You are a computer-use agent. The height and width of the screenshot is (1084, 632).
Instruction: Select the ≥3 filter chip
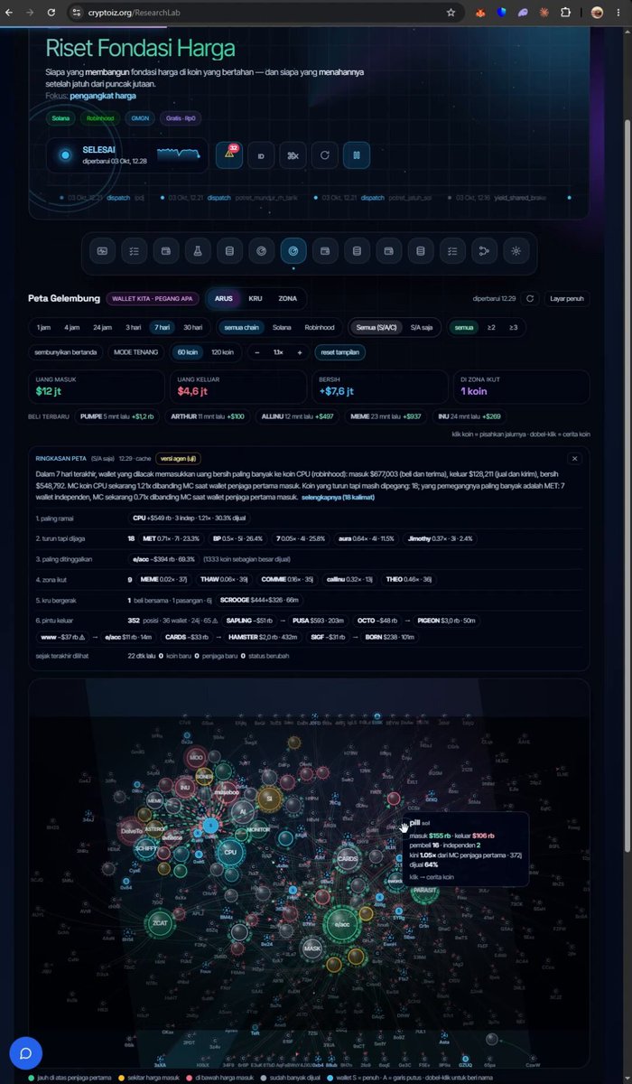pyautogui.click(x=514, y=327)
